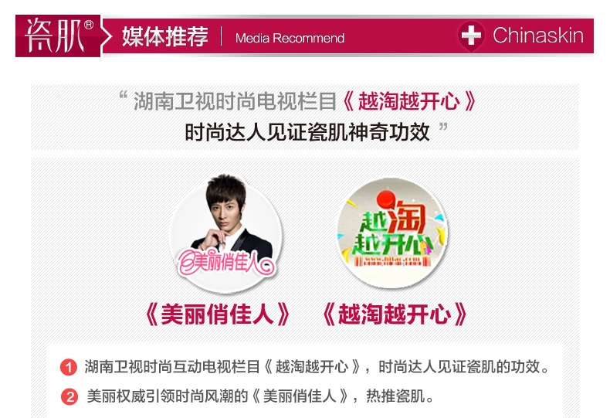
Task: Click the 瓷肌 brand logo
Action: coord(58,36)
